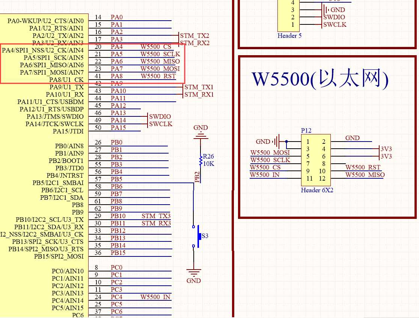Image resolution: width=419 pixels, height=318 pixels.
Task: Select pin name PA6/SPI1_MISO/AIN6
Action: [x=51, y=65]
